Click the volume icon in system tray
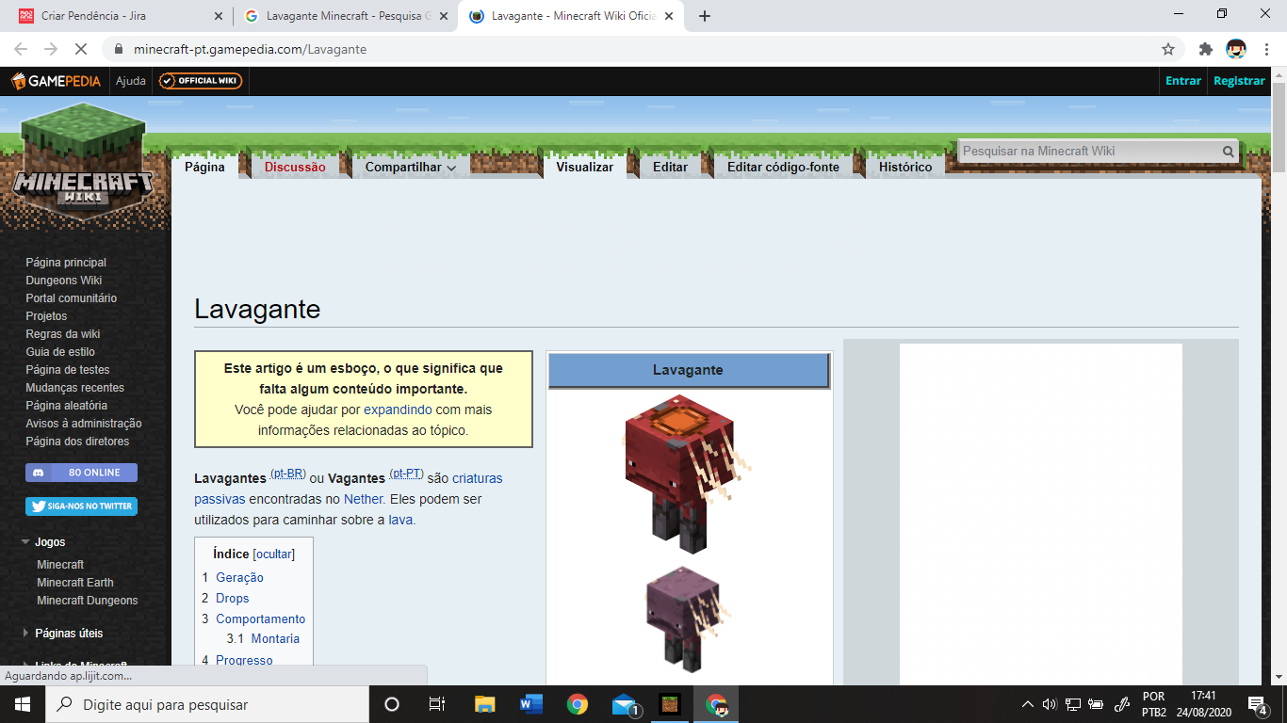1287x723 pixels. [x=1050, y=704]
